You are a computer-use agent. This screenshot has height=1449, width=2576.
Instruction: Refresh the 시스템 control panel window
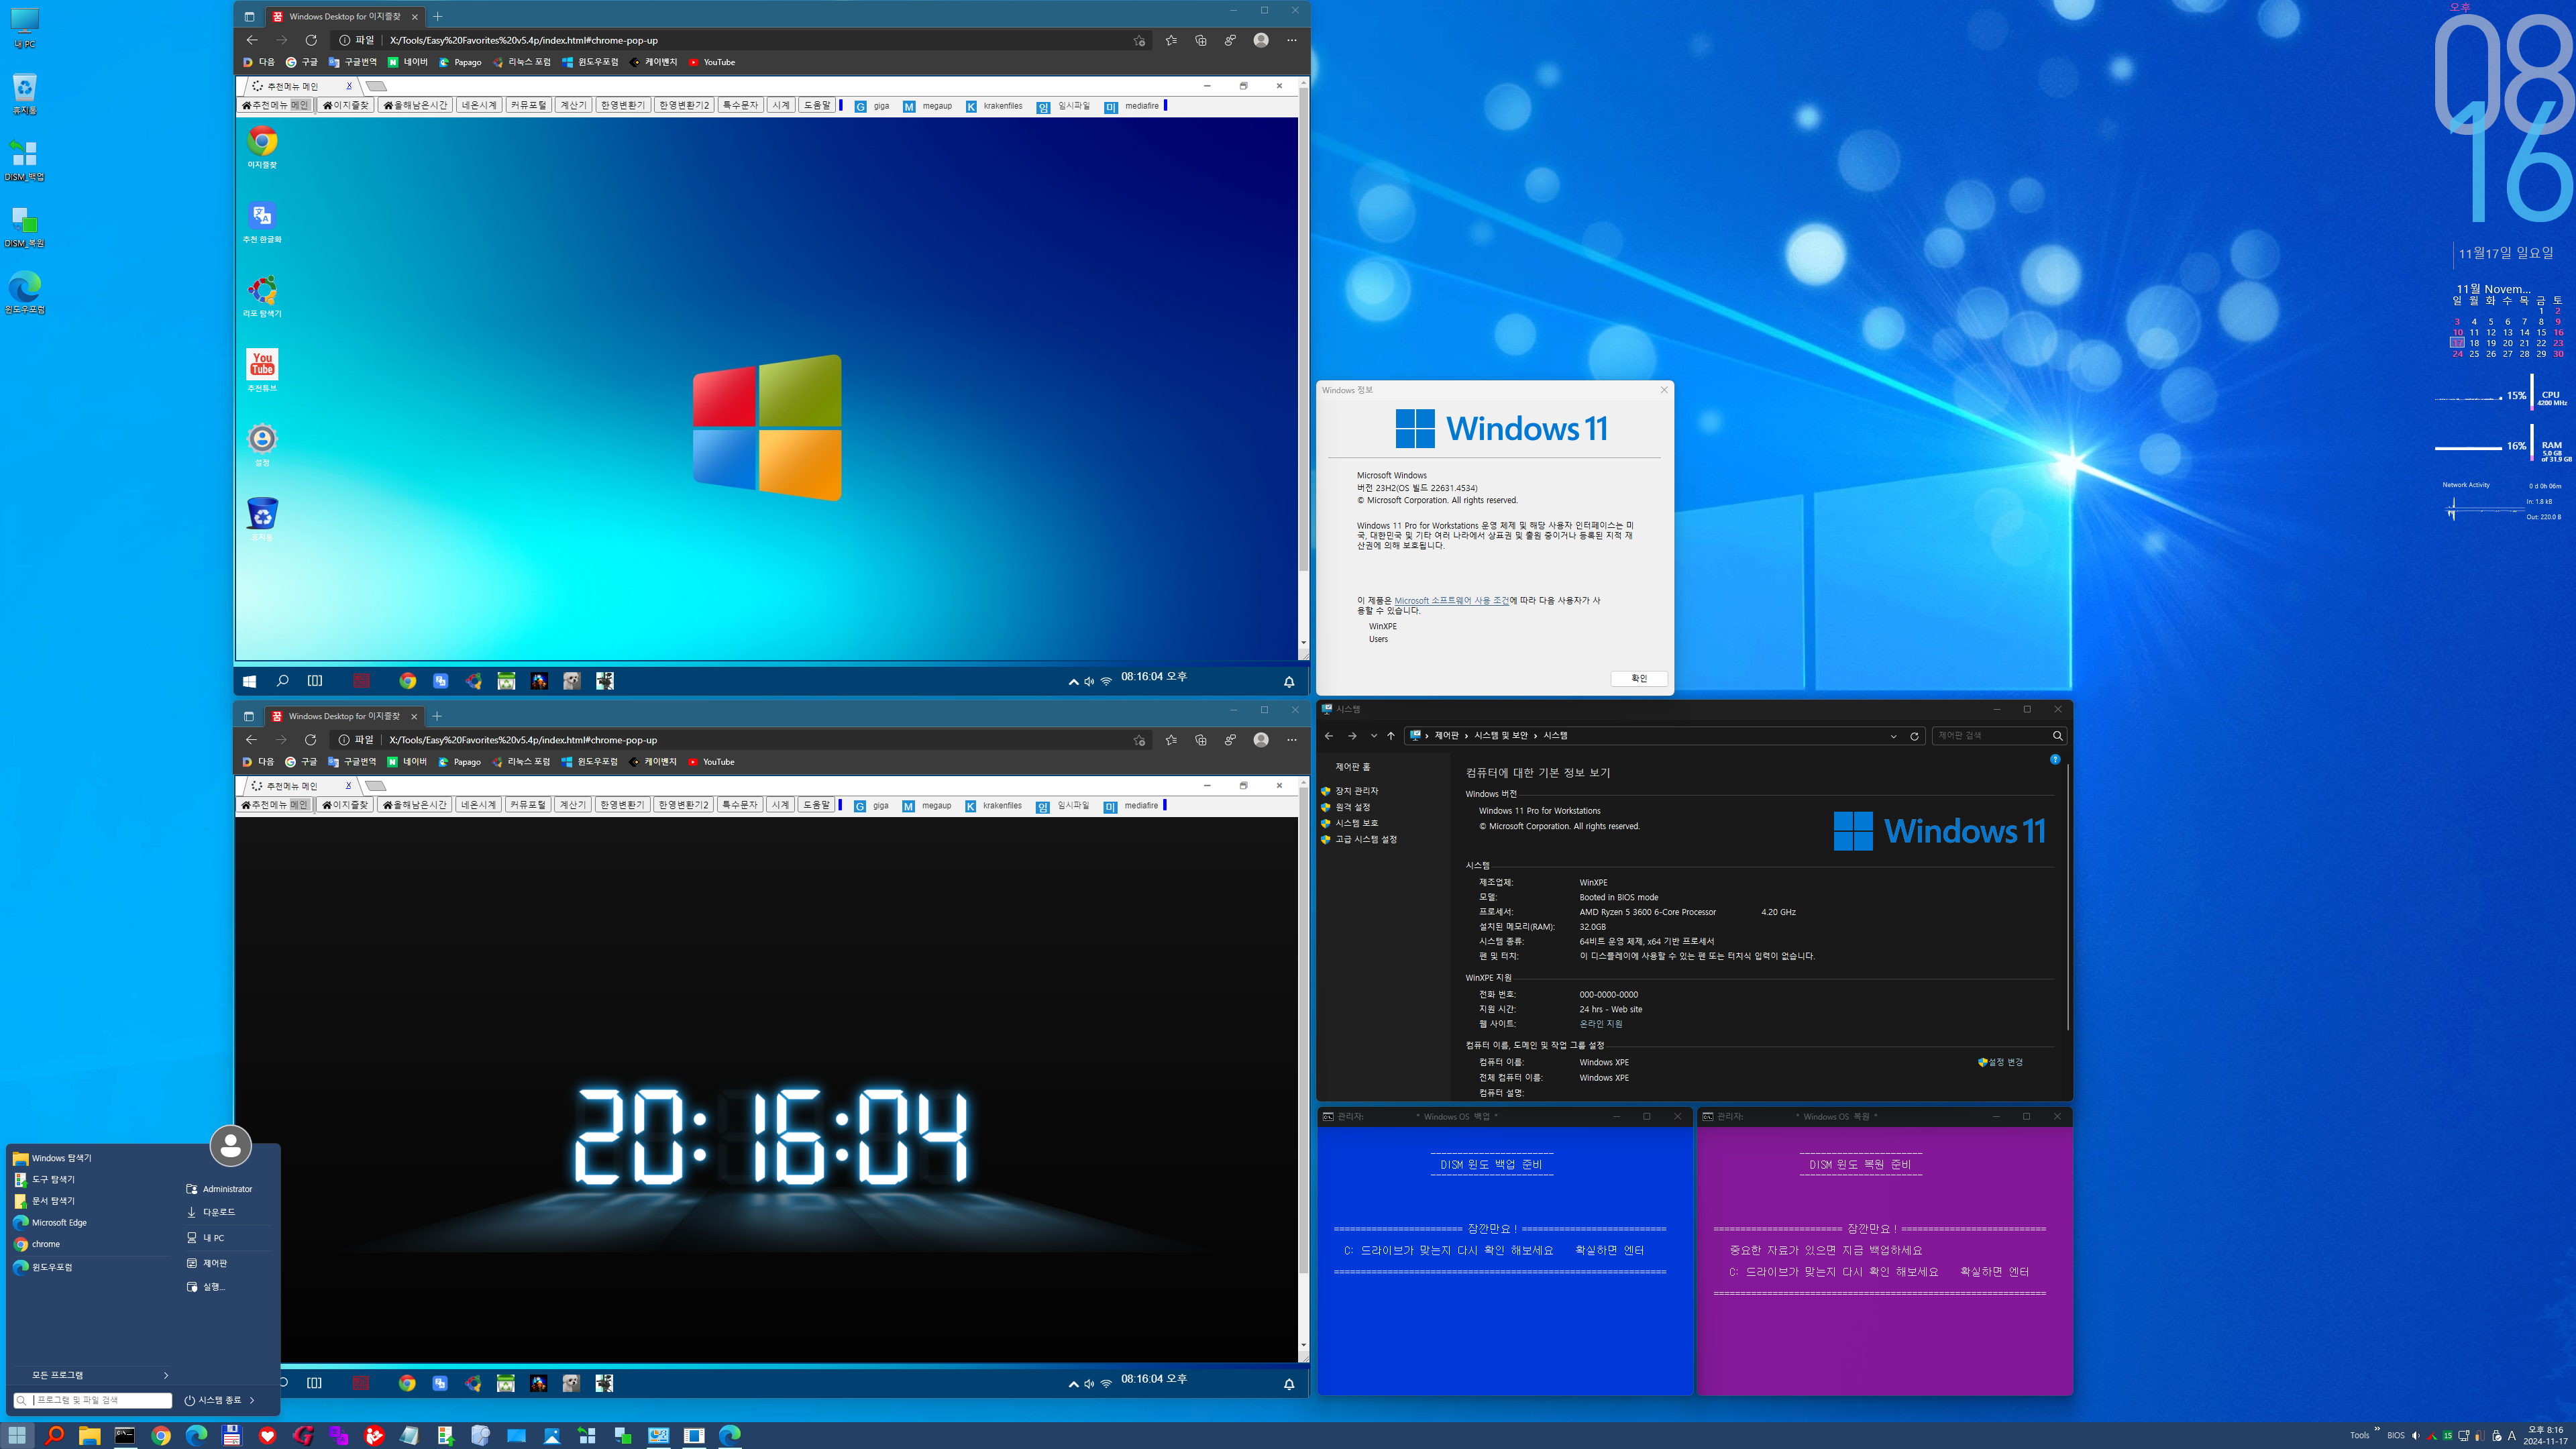(x=1914, y=736)
